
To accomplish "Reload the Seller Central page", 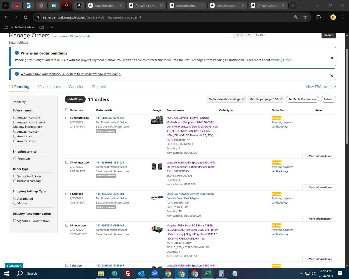I will pyautogui.click(x=26, y=17).
